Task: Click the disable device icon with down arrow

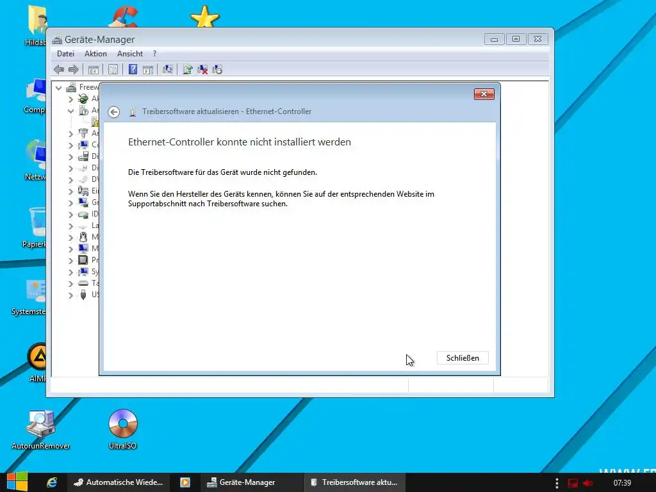Action: tap(217, 69)
